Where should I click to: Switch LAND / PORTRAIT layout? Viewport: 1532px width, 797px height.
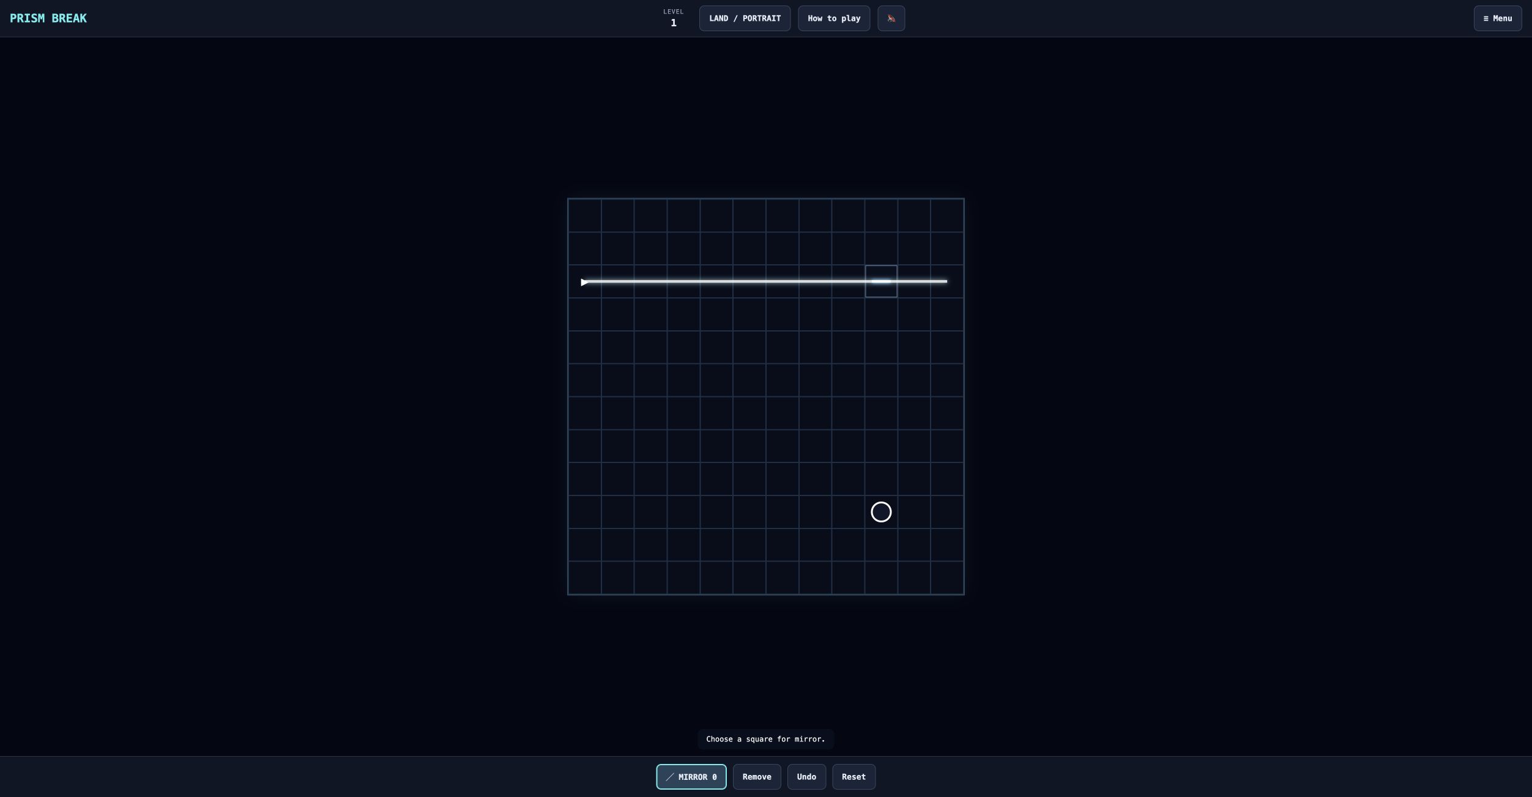pyautogui.click(x=745, y=18)
